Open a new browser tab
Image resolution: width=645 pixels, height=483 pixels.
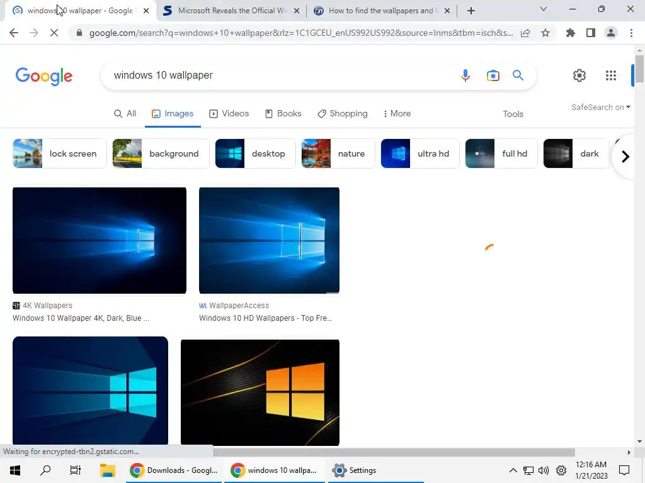pyautogui.click(x=471, y=11)
